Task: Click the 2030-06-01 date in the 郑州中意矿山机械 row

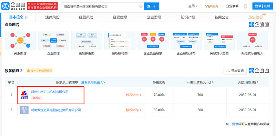Action: tap(248, 95)
